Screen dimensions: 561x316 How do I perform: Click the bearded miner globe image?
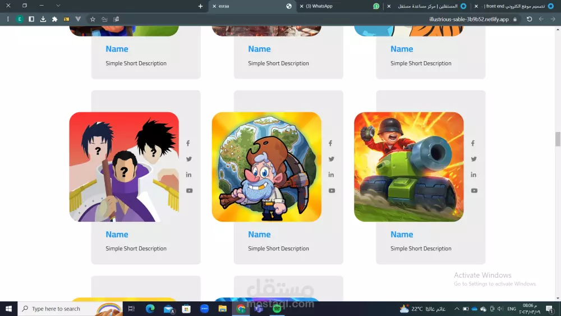(x=266, y=167)
